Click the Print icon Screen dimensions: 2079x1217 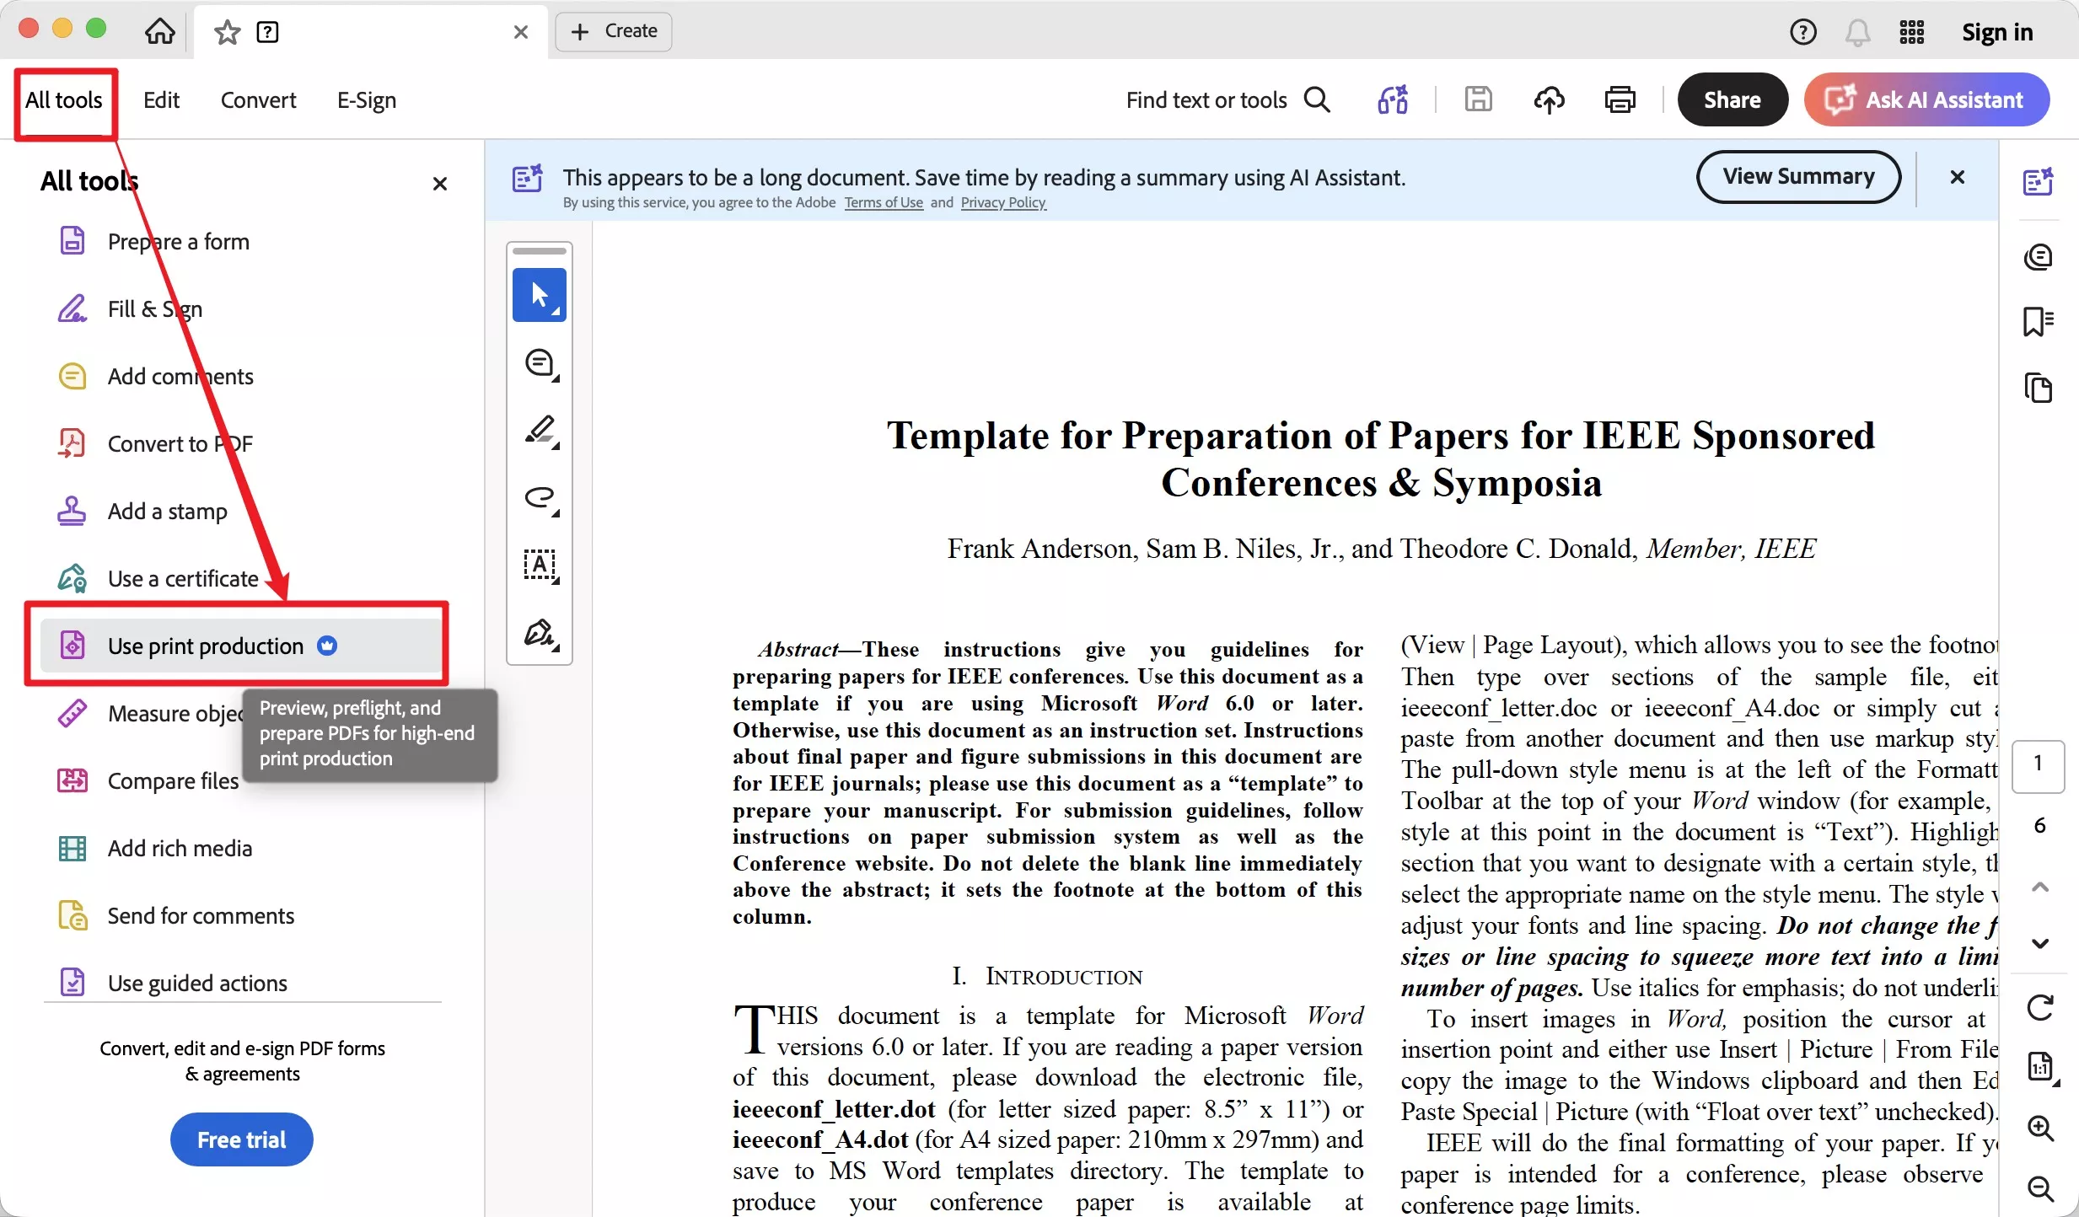(x=1620, y=99)
